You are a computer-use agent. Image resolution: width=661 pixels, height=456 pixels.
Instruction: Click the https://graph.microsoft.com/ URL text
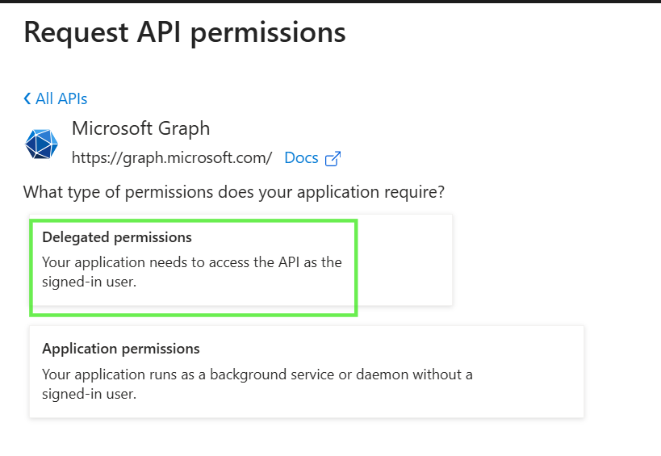(172, 157)
